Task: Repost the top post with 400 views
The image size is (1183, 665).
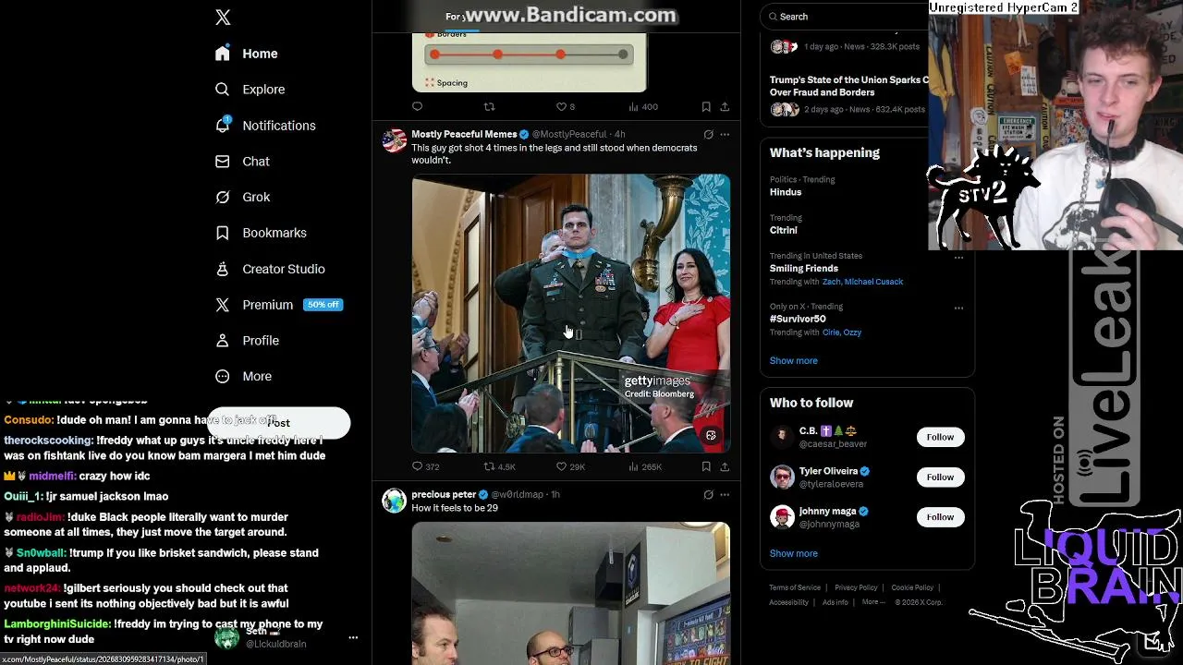Action: coord(489,107)
